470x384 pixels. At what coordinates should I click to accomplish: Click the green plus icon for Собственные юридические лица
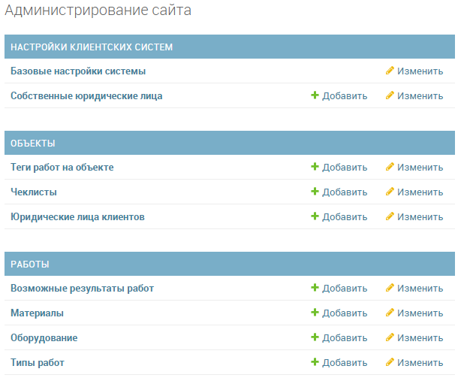point(315,96)
